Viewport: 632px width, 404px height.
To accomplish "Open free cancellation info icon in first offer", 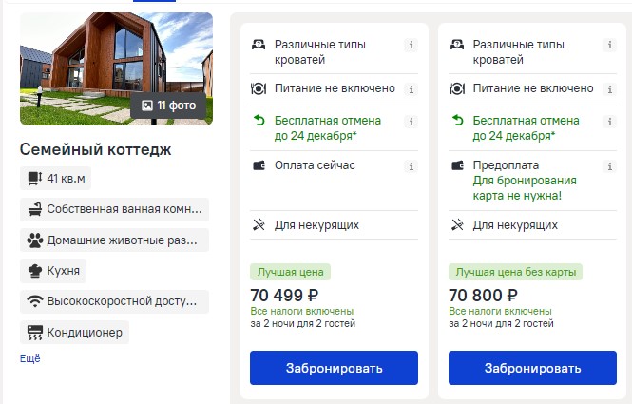I will [411, 122].
